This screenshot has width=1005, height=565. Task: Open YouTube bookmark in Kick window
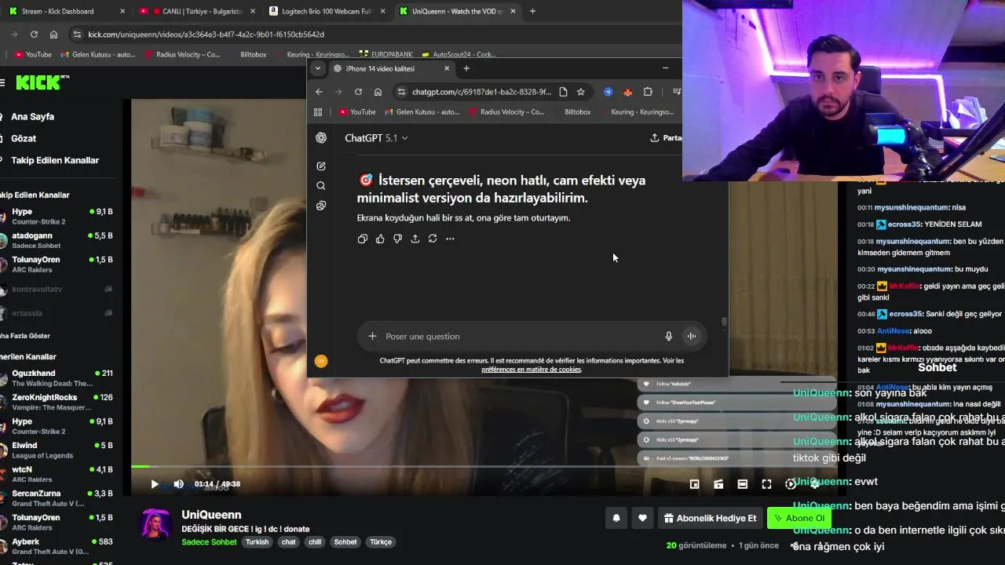33,55
